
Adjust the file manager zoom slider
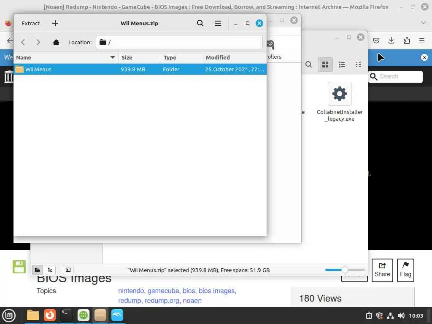point(345,270)
